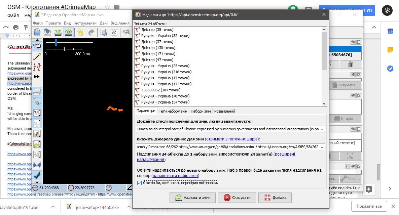Screen dimensions: 399x215
Task: Toggle the Relations panel gear icon
Action: point(37,123)
